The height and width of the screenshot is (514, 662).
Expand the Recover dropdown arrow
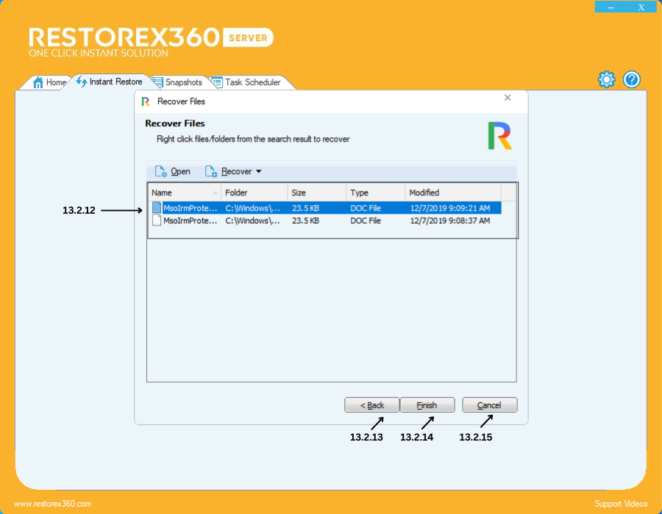click(x=259, y=172)
